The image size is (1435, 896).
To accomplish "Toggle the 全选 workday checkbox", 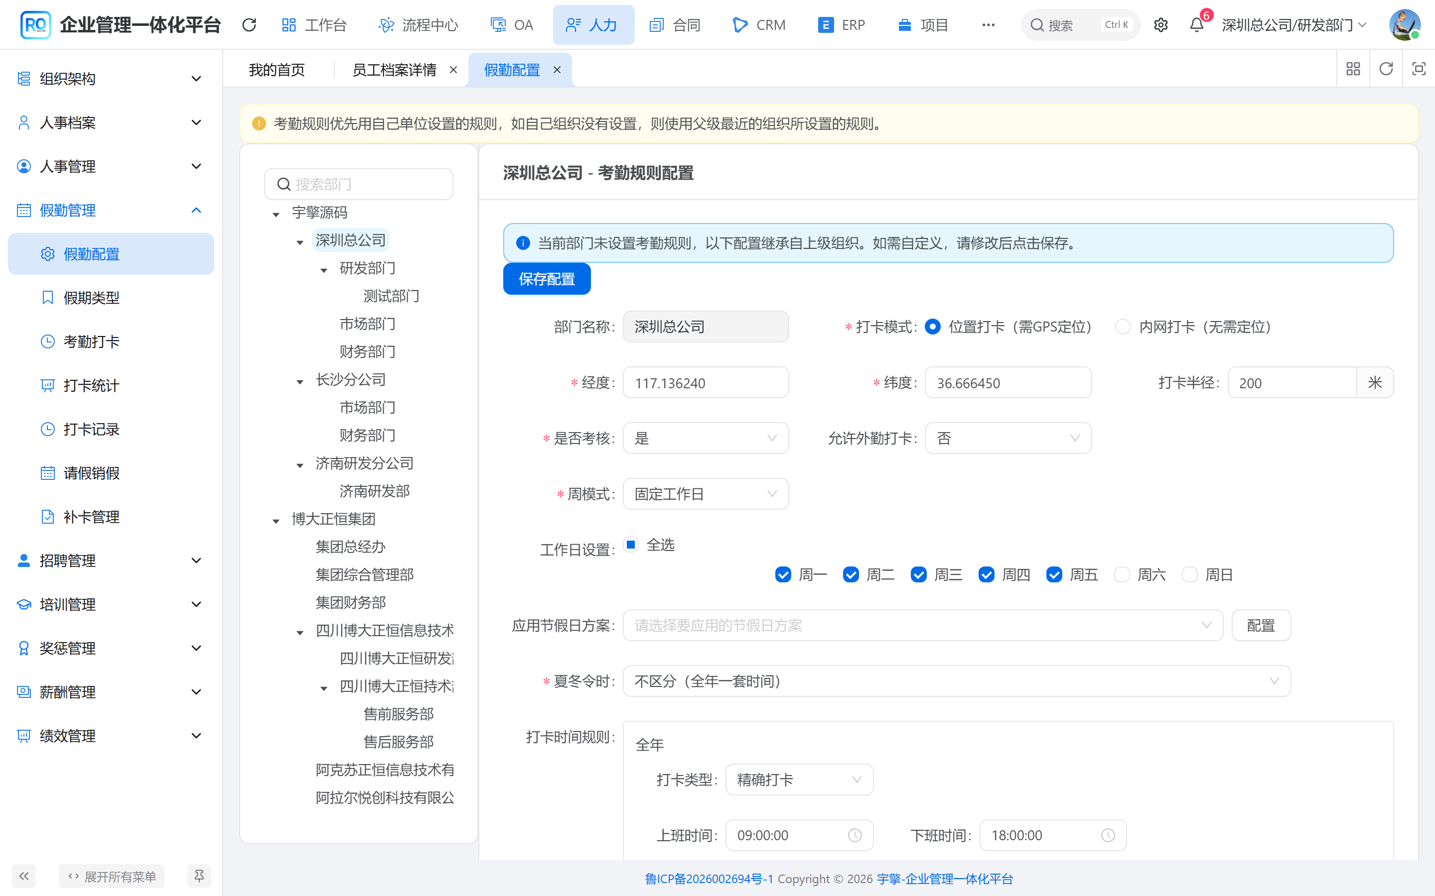I will (631, 544).
